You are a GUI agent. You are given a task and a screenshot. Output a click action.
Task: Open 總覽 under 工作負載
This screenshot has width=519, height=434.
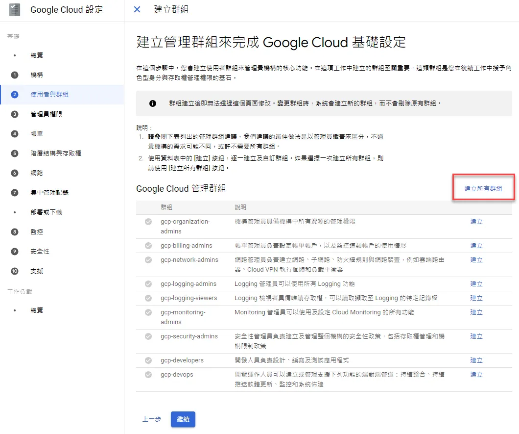click(x=37, y=310)
